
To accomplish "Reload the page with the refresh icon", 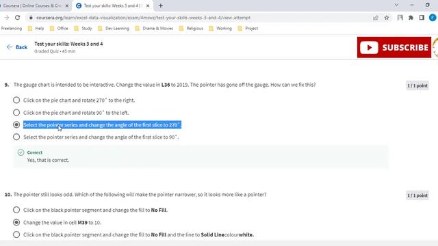I will point(17,18).
